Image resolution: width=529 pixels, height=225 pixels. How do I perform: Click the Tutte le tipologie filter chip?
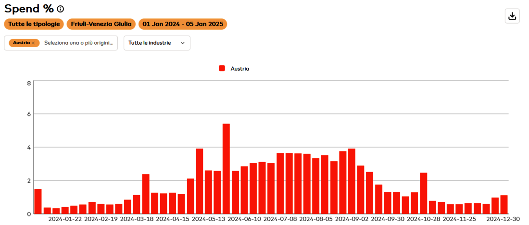coord(34,24)
